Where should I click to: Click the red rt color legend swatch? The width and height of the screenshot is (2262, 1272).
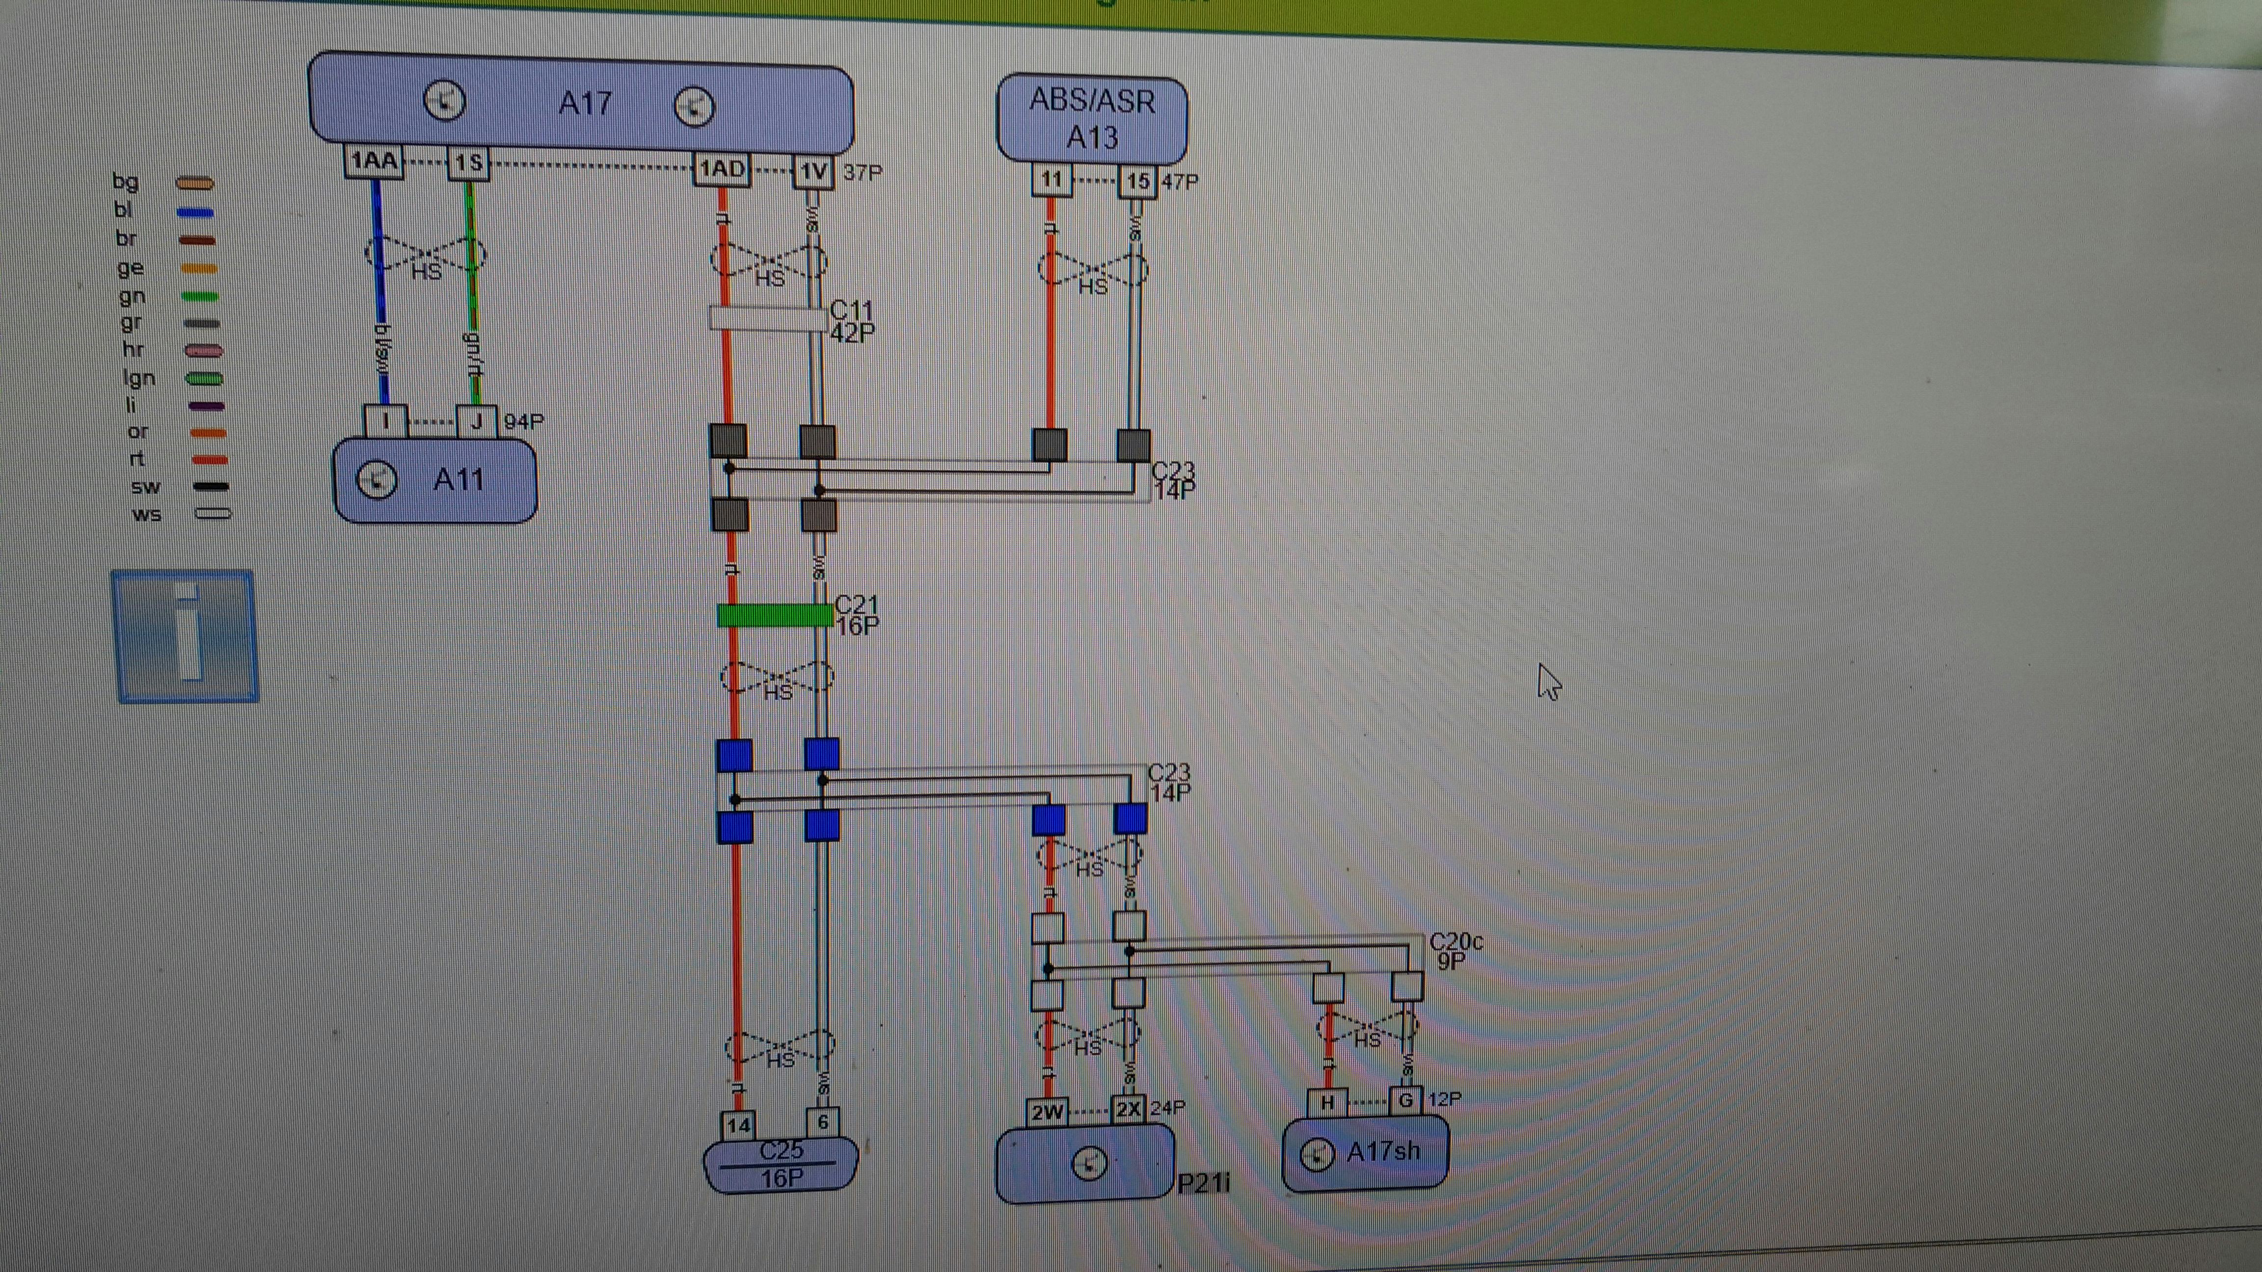[x=210, y=459]
